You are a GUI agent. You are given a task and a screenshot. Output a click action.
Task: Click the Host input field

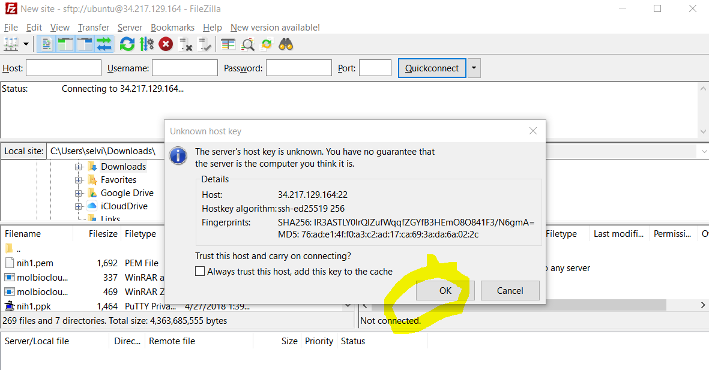(63, 68)
